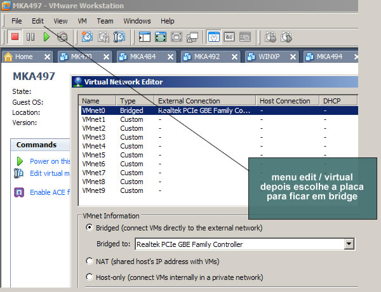The width and height of the screenshot is (381, 292).
Task: Click the Edit virtual machine wrench icon
Action: click(x=18, y=173)
